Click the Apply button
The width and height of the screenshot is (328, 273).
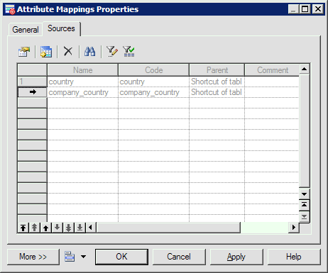236,257
